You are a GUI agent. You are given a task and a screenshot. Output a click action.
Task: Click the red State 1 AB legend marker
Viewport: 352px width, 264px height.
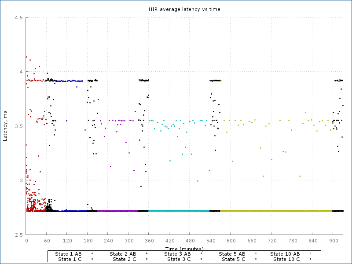pos(92,253)
